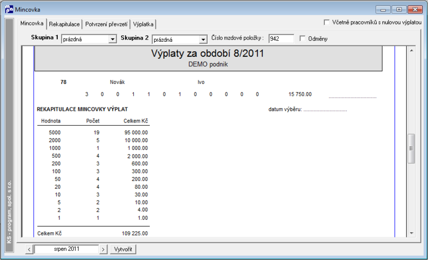Click the datum výběru label

pyautogui.click(x=285, y=109)
